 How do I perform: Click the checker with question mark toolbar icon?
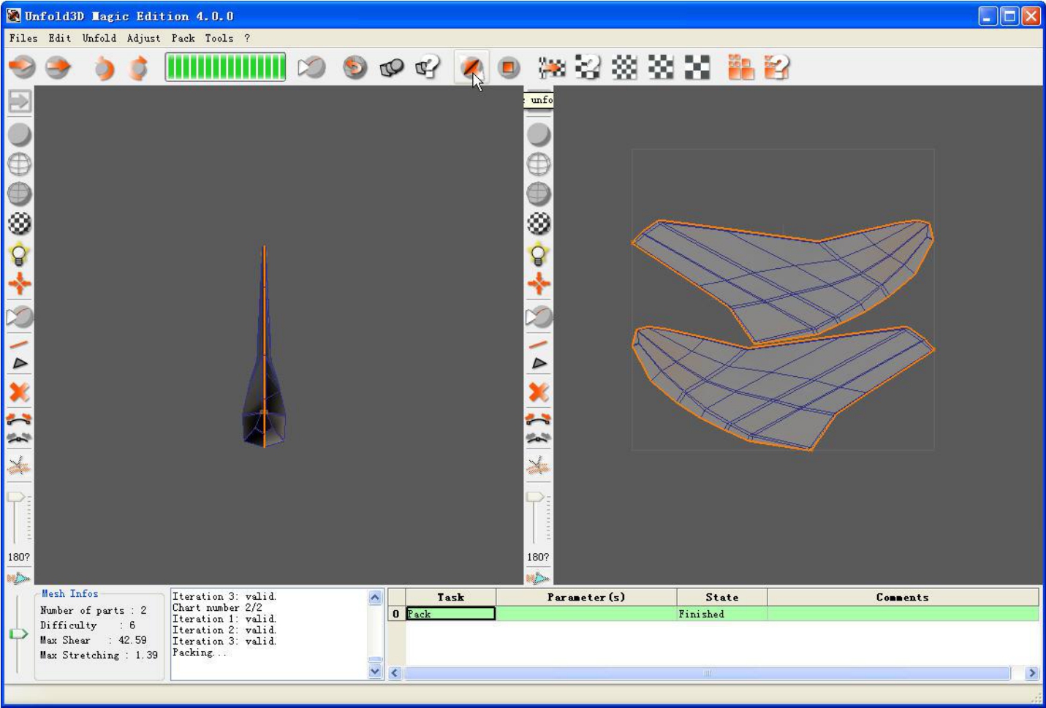[x=588, y=67]
